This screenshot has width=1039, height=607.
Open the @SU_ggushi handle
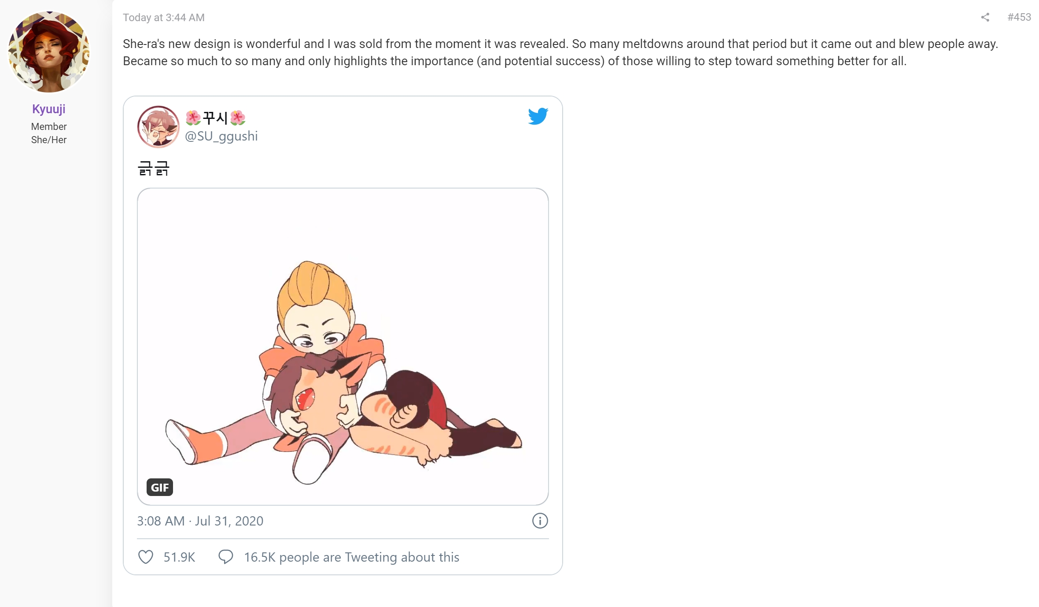pos(221,136)
